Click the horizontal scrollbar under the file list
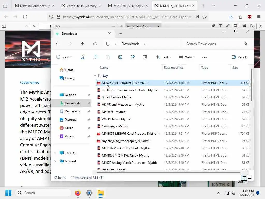 coord(168,173)
